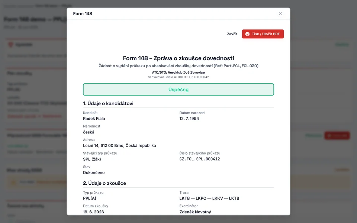Click licence number CZ.FCL.SPL.000412

click(200, 159)
